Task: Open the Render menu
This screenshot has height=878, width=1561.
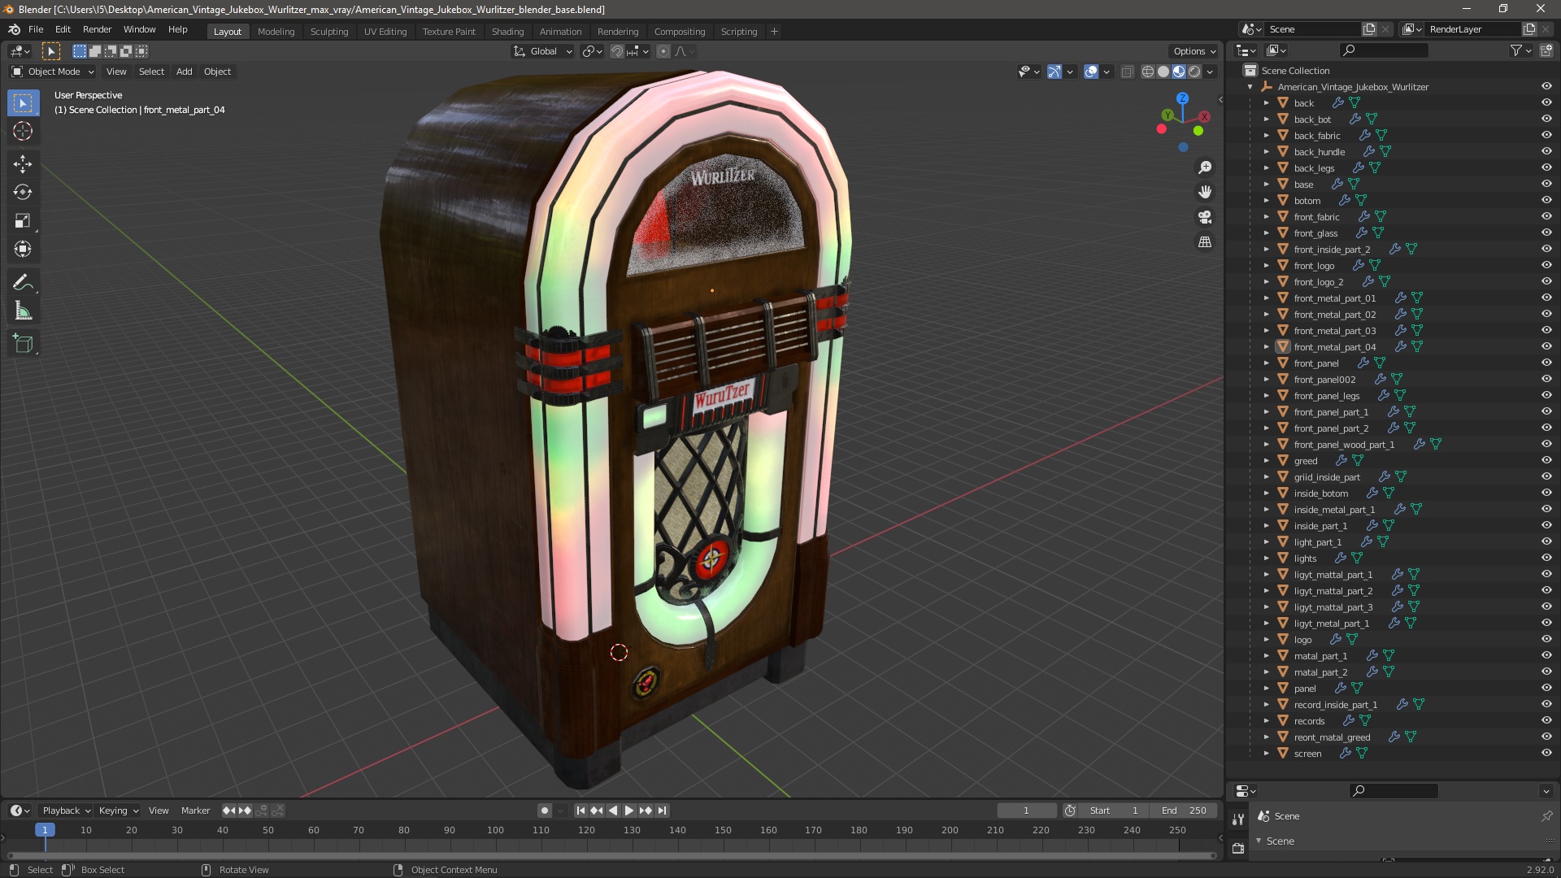Action: [x=97, y=29]
